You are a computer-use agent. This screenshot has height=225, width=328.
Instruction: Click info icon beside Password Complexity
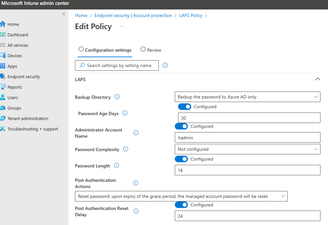click(125, 149)
